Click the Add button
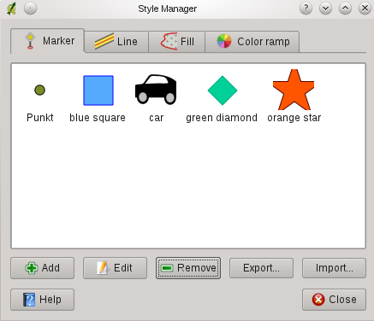Image resolution: width=374 pixels, height=321 pixels. click(x=43, y=268)
